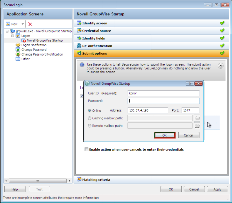Click the Port input field
The width and height of the screenshot is (232, 203).
point(191,110)
